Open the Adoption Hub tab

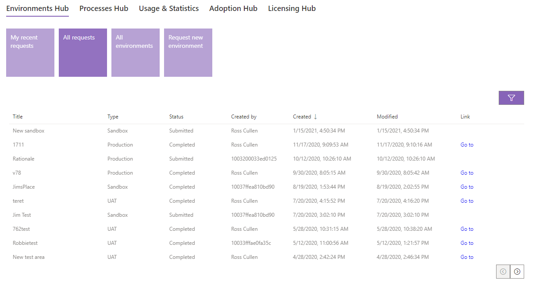click(x=233, y=8)
